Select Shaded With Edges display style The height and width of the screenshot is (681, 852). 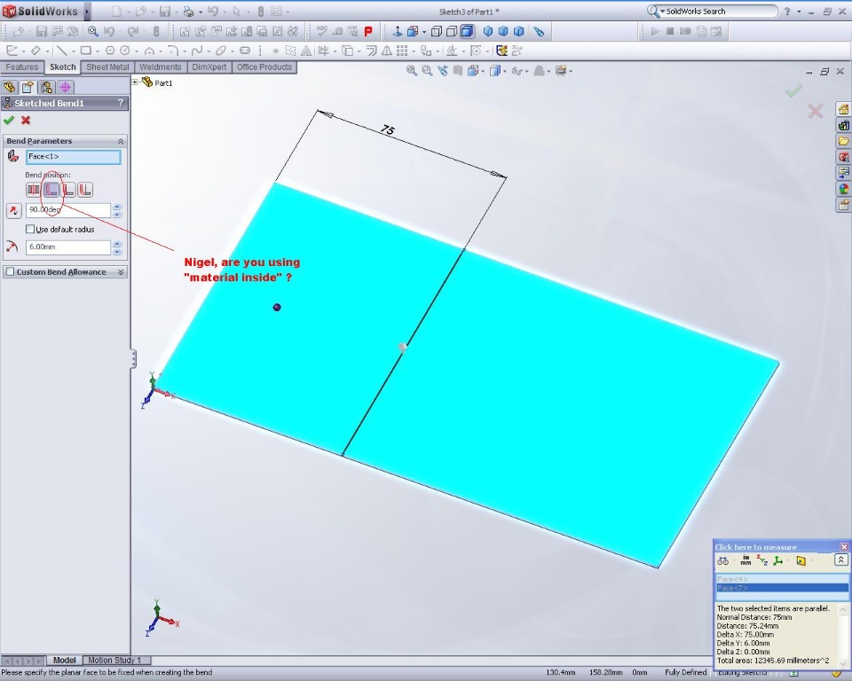click(x=468, y=32)
